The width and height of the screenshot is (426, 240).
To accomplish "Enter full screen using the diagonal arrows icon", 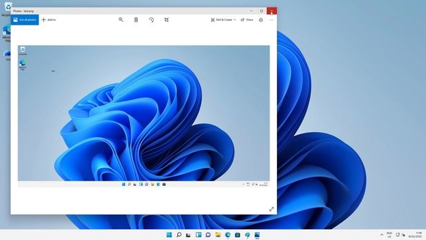I will tap(272, 209).
